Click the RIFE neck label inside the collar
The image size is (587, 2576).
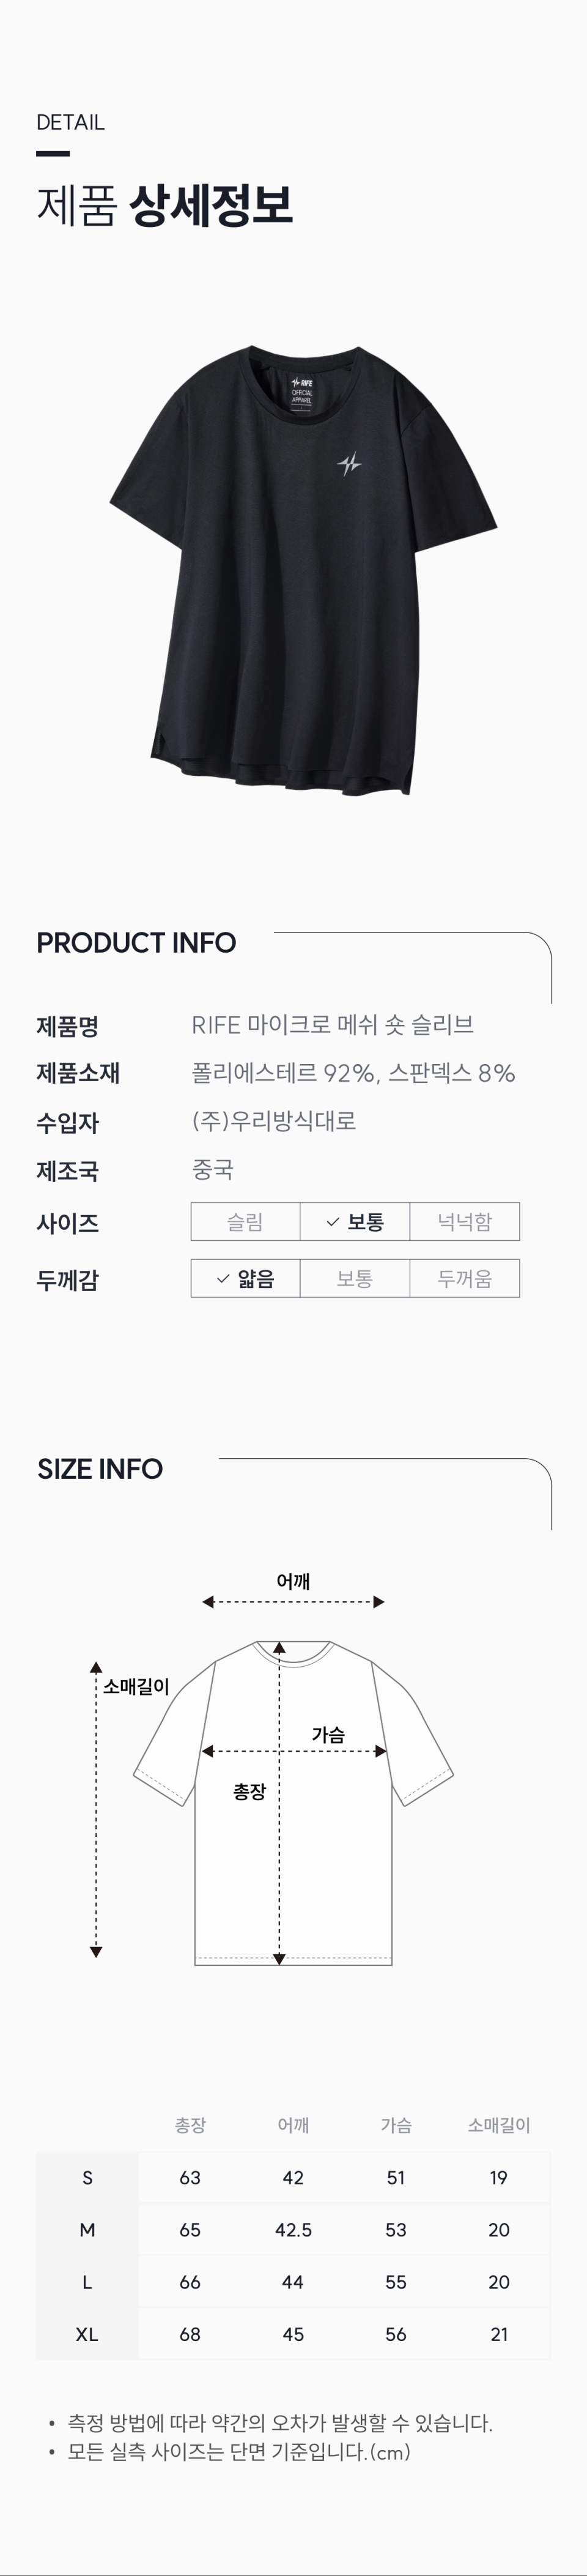click(301, 390)
